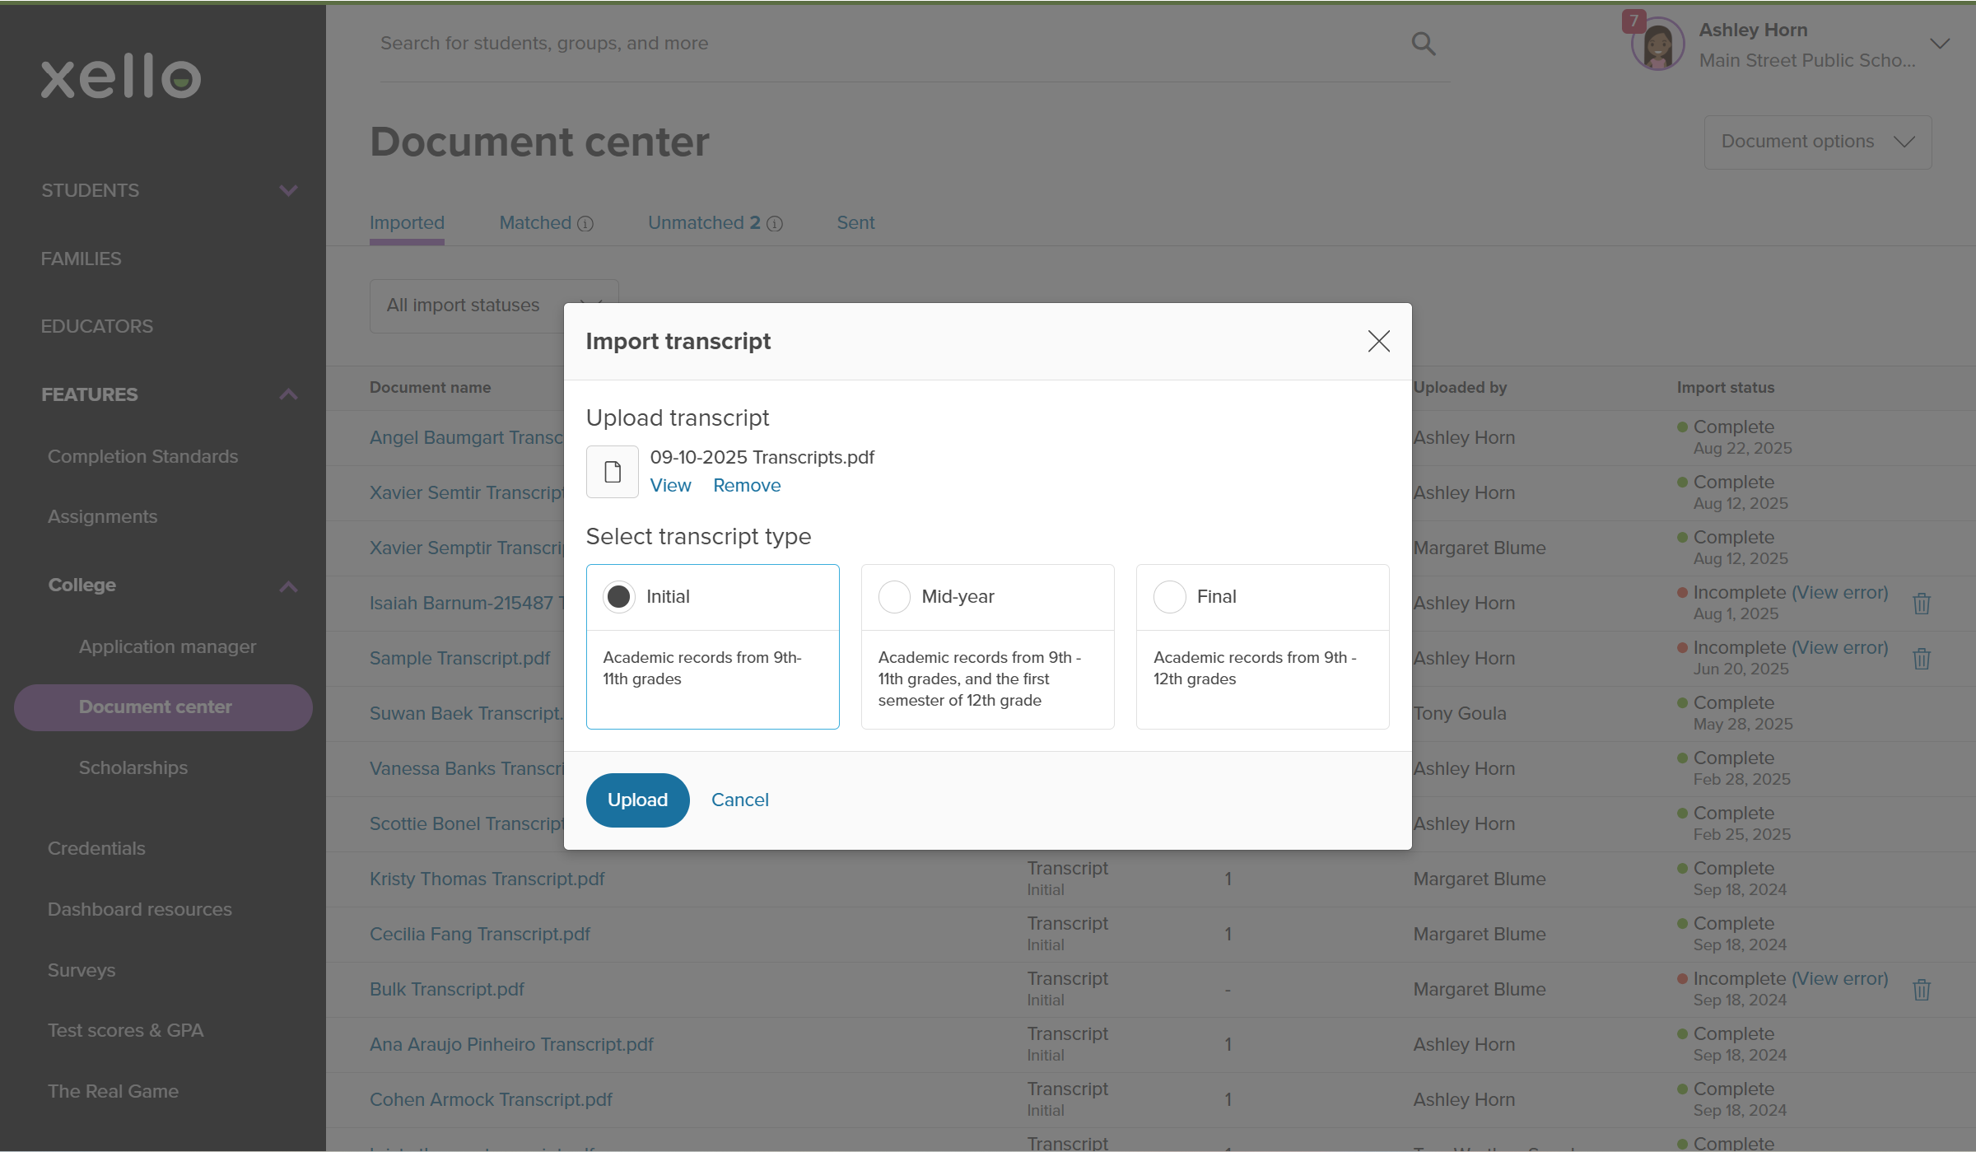
Task: Open Scottie Bonel transcript document
Action: 466,823
